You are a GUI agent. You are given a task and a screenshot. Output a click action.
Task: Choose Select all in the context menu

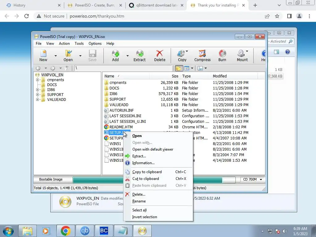[x=158, y=210]
